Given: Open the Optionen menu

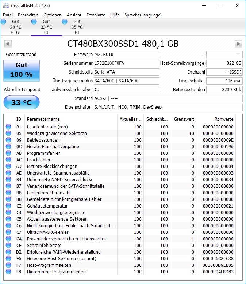Looking at the screenshot, I should tap(53, 15).
